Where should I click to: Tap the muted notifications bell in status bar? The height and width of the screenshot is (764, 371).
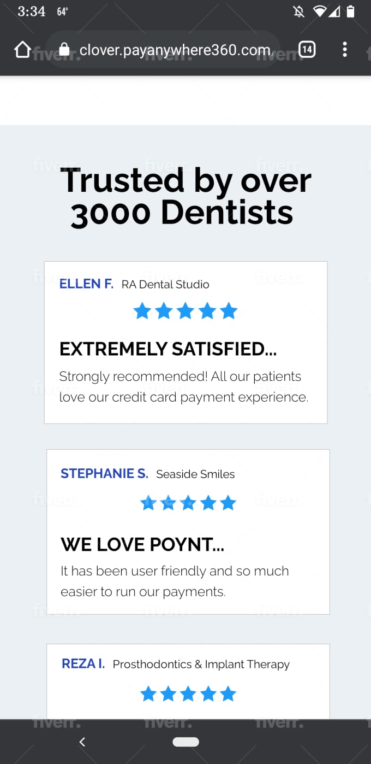(x=299, y=11)
